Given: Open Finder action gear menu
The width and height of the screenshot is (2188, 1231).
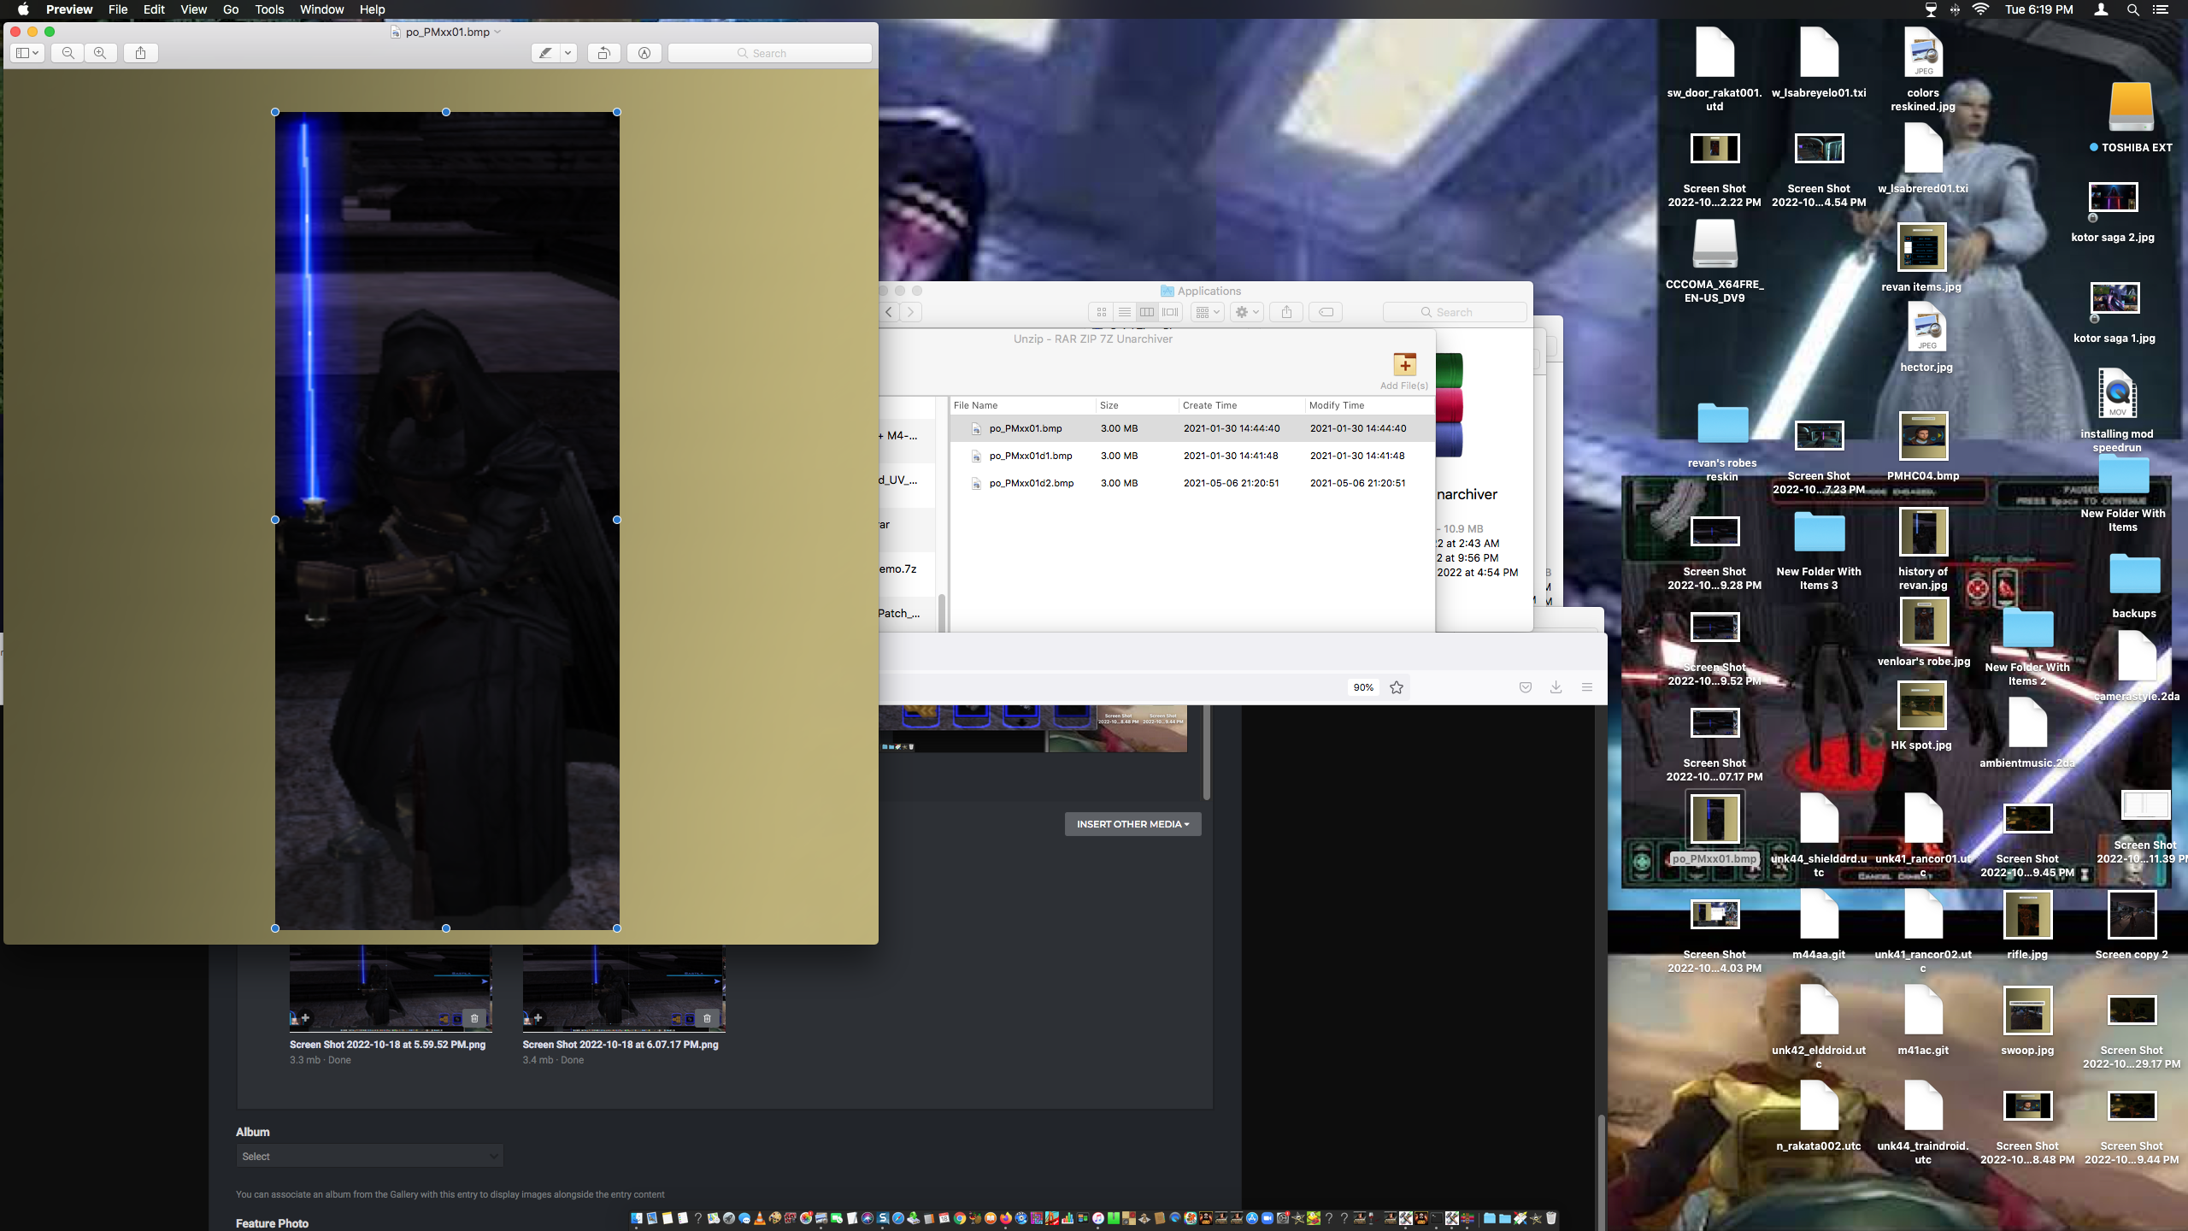Looking at the screenshot, I should point(1247,312).
